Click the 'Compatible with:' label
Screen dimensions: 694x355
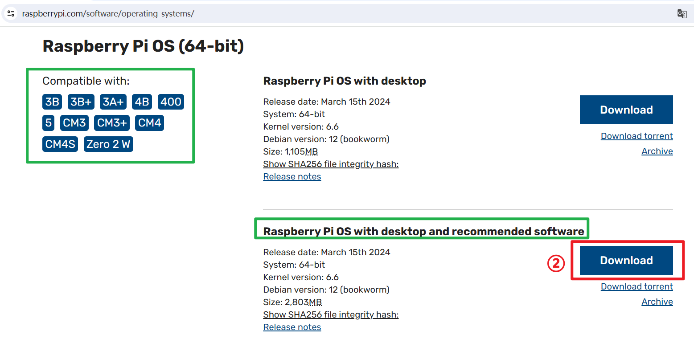click(x=86, y=81)
